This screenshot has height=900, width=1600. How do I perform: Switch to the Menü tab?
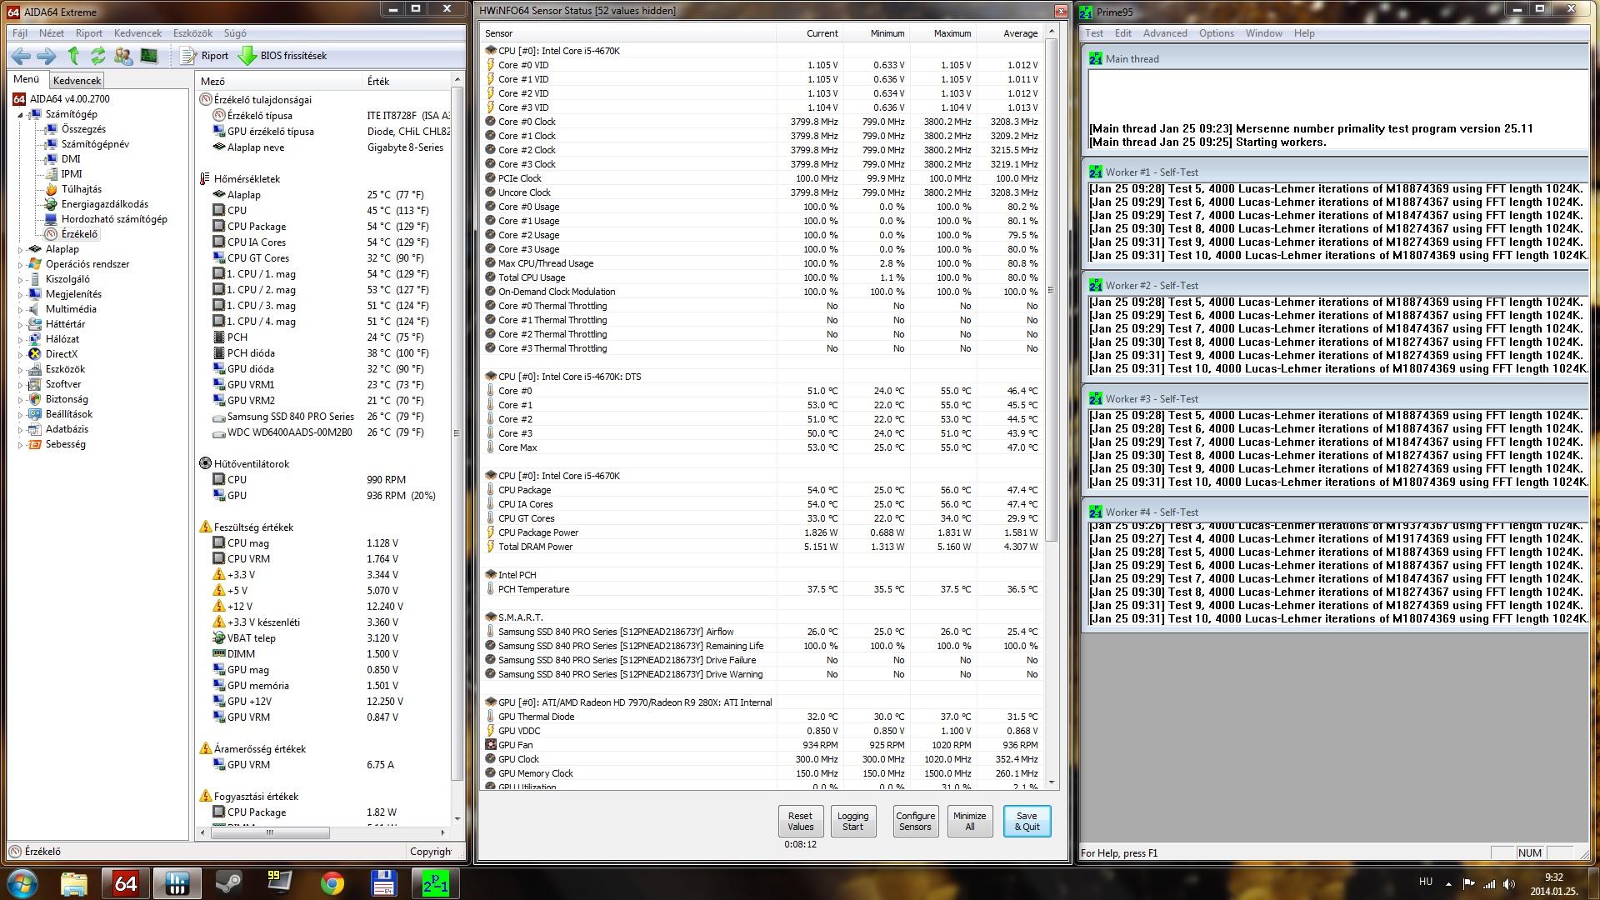tap(26, 79)
